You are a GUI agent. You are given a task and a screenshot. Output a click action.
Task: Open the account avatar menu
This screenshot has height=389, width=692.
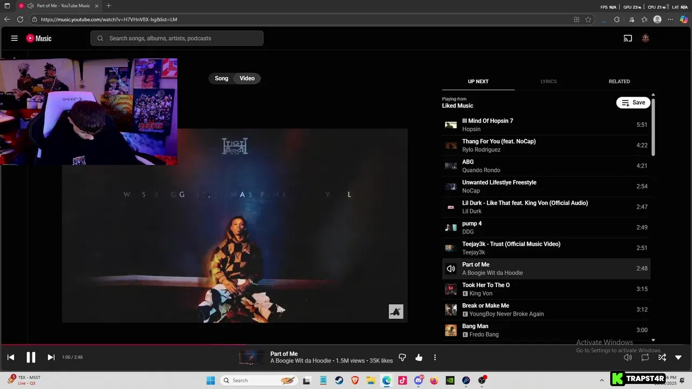click(x=645, y=38)
